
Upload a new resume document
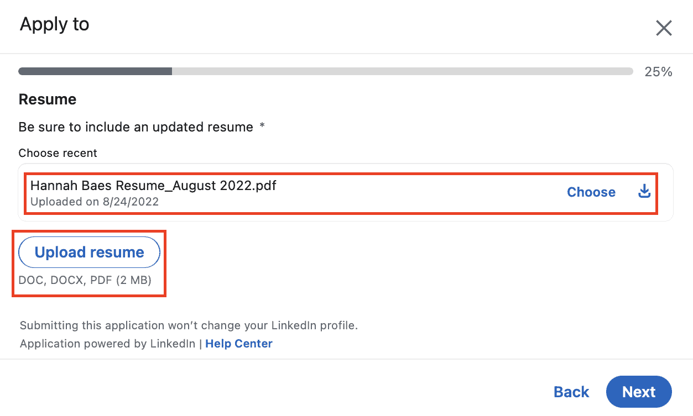pyautogui.click(x=88, y=252)
